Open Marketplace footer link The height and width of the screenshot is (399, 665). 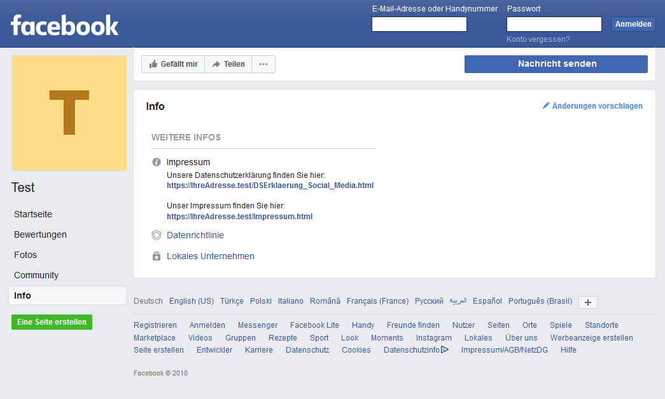point(155,338)
